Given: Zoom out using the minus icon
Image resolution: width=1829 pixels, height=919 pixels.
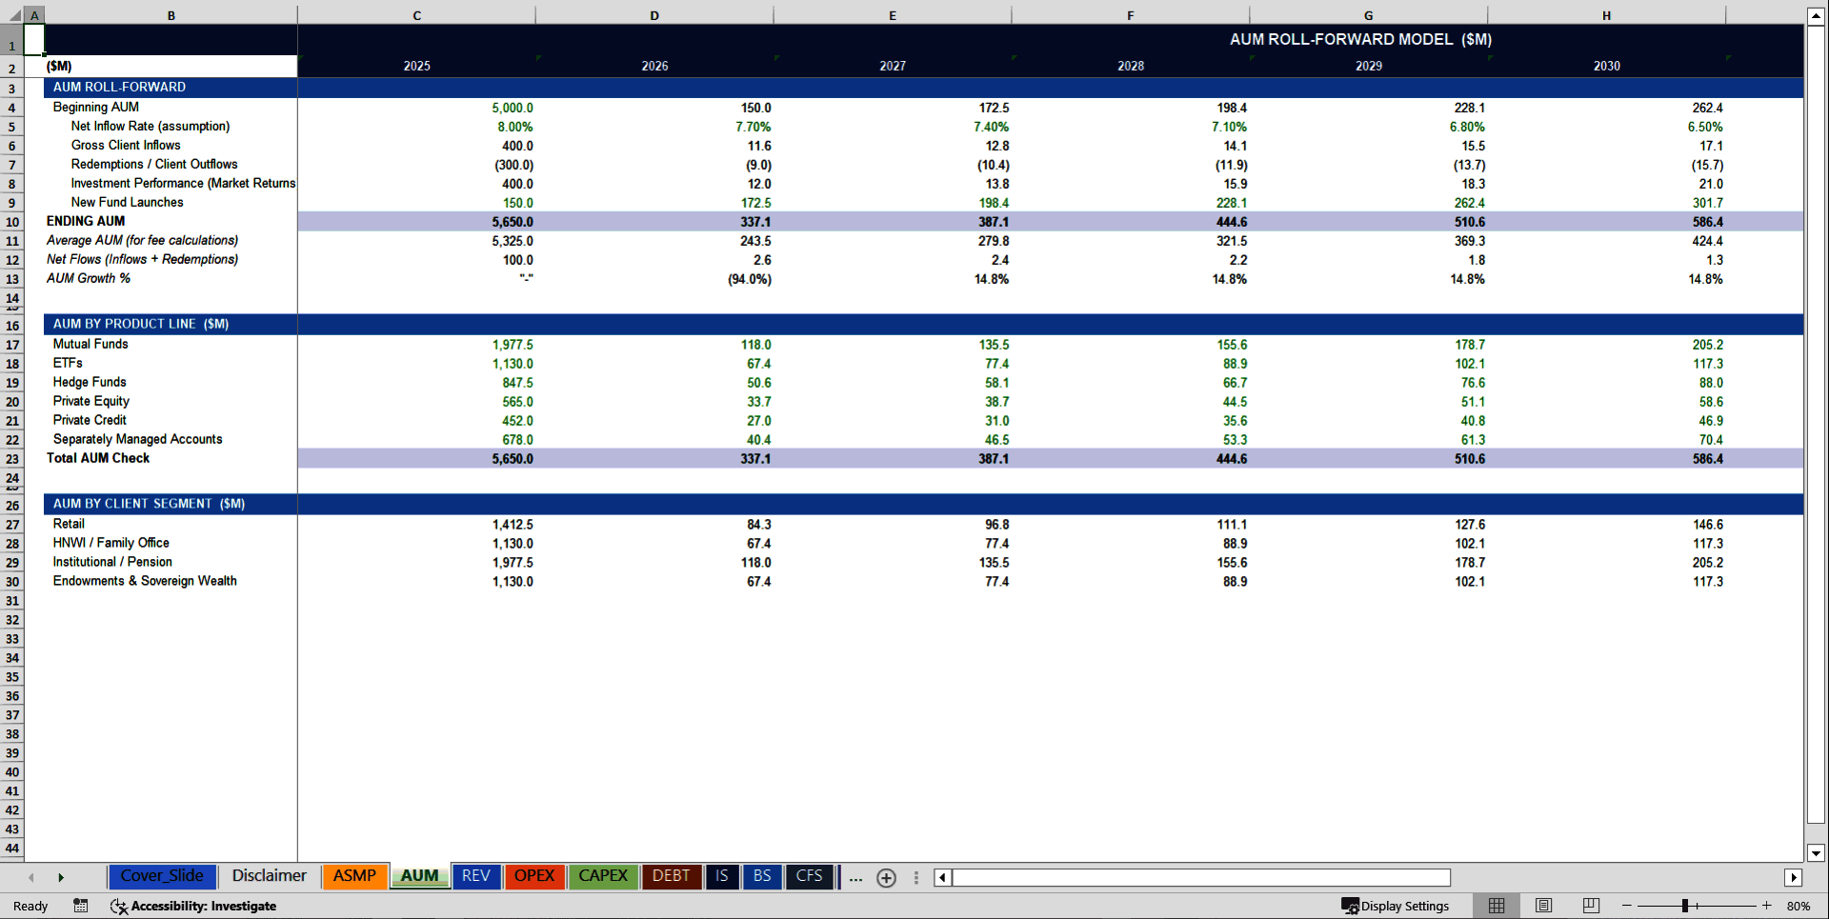Looking at the screenshot, I should pyautogui.click(x=1626, y=906).
